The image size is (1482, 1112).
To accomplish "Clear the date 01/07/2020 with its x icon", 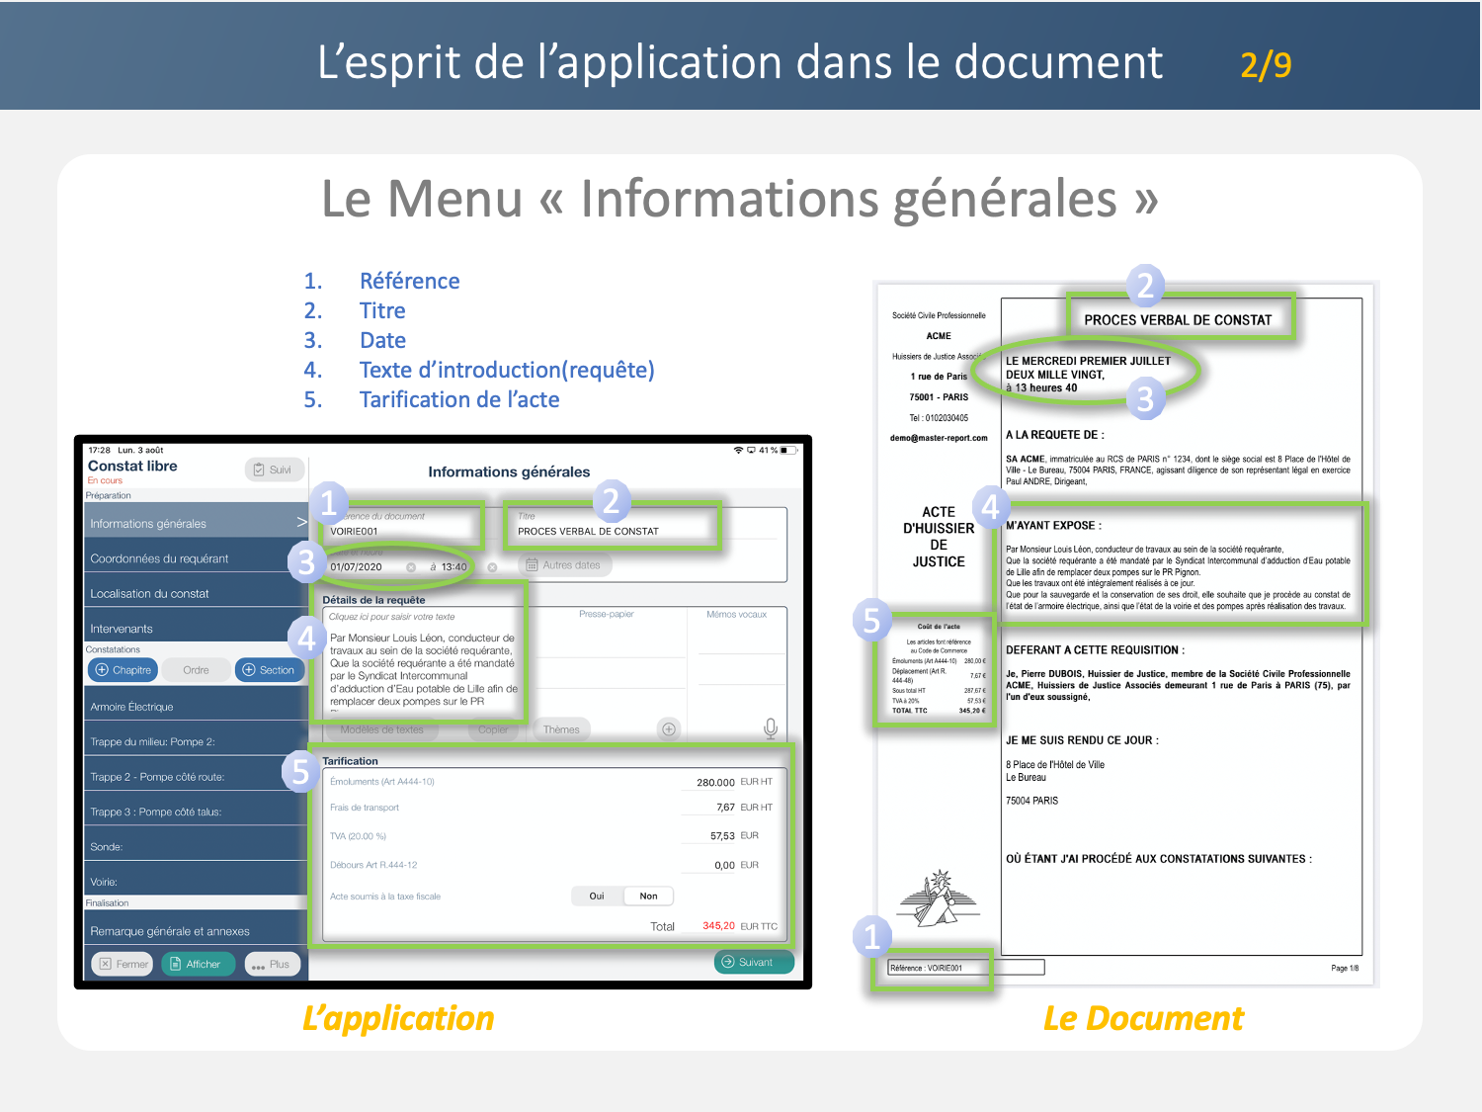I will [x=411, y=567].
